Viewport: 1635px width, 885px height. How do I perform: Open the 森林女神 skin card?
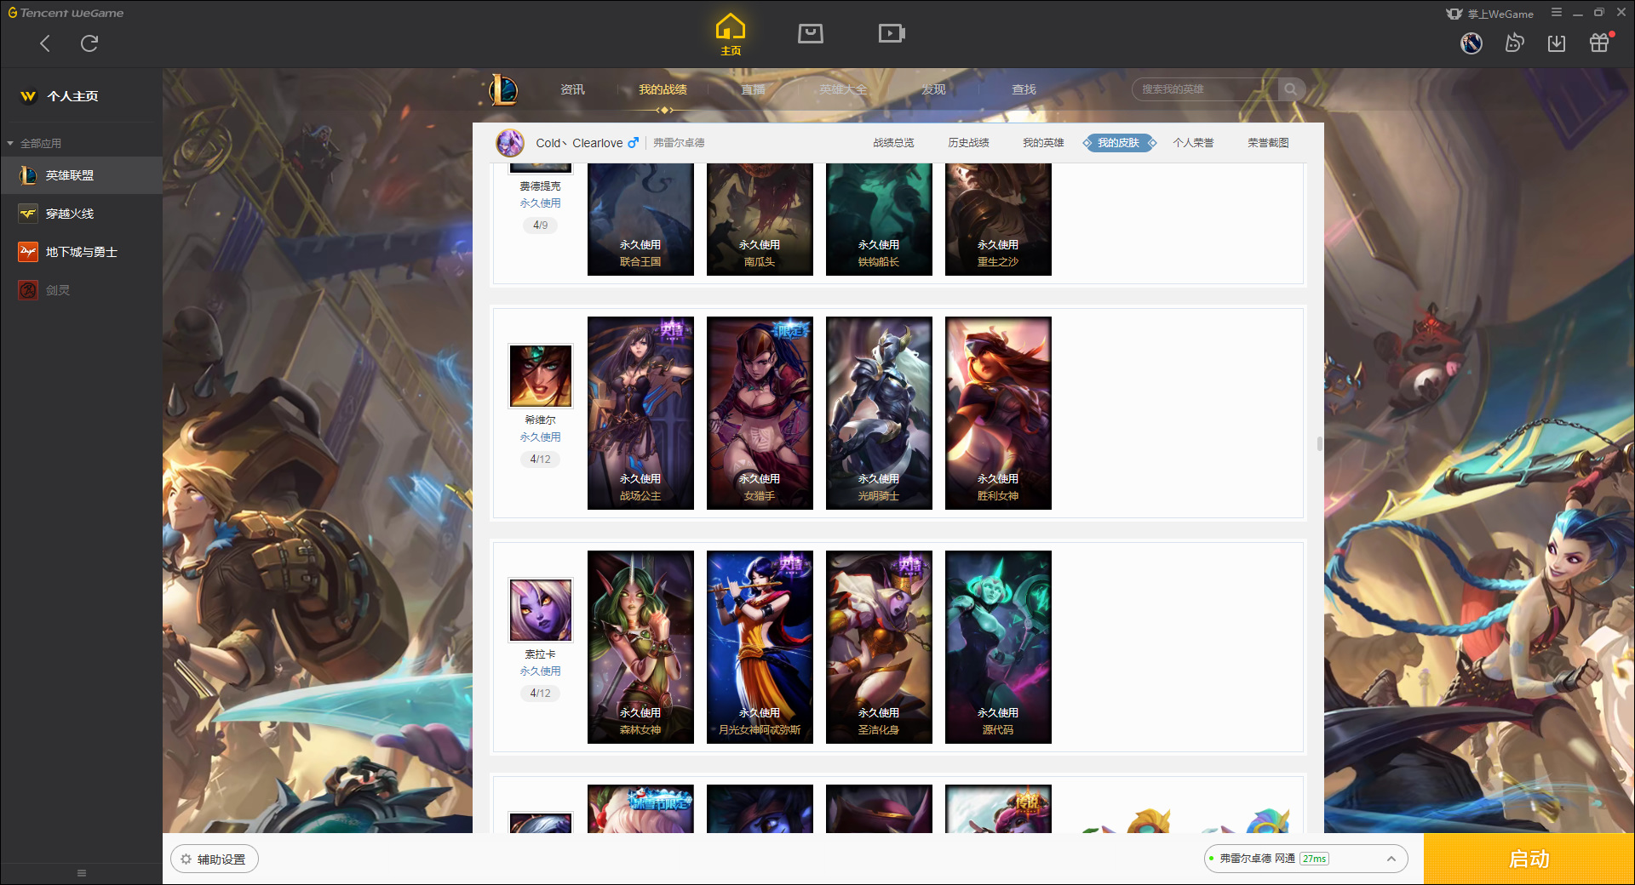640,647
